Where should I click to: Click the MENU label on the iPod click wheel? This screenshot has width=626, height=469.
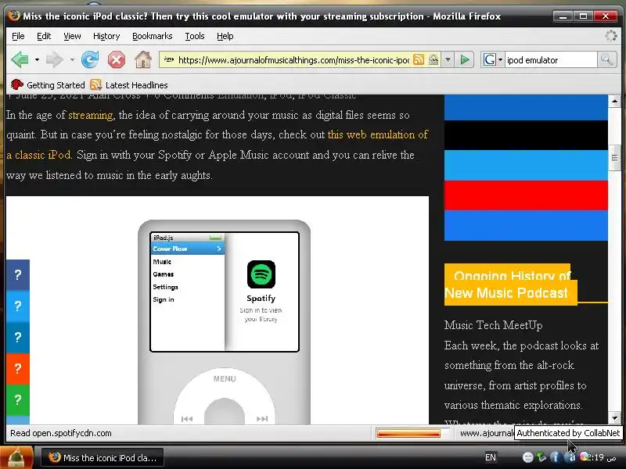(225, 379)
